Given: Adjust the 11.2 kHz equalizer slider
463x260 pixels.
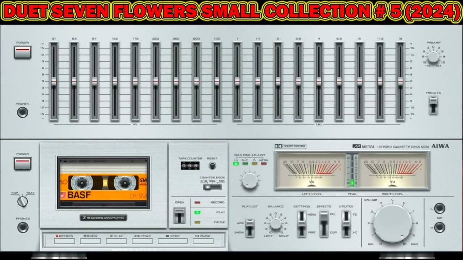Looking at the screenshot, I should point(380,82).
